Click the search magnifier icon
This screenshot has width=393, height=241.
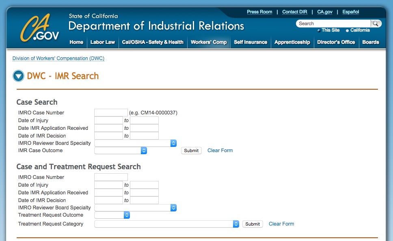[376, 24]
